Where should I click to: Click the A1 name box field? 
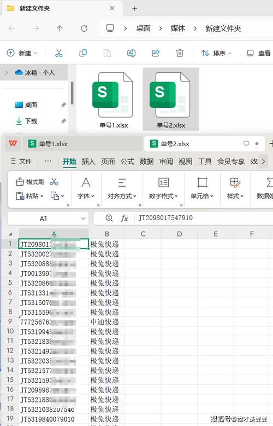43,218
